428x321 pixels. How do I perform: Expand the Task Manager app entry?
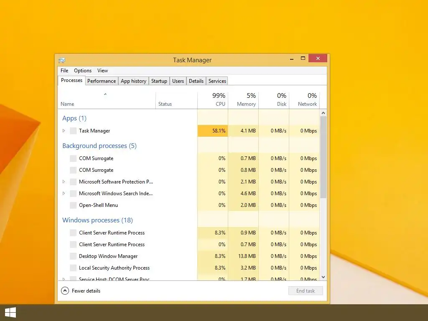tap(64, 131)
